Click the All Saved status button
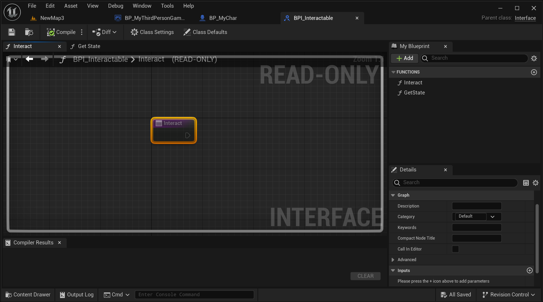Viewport: 543px width, 302px height. click(x=456, y=295)
